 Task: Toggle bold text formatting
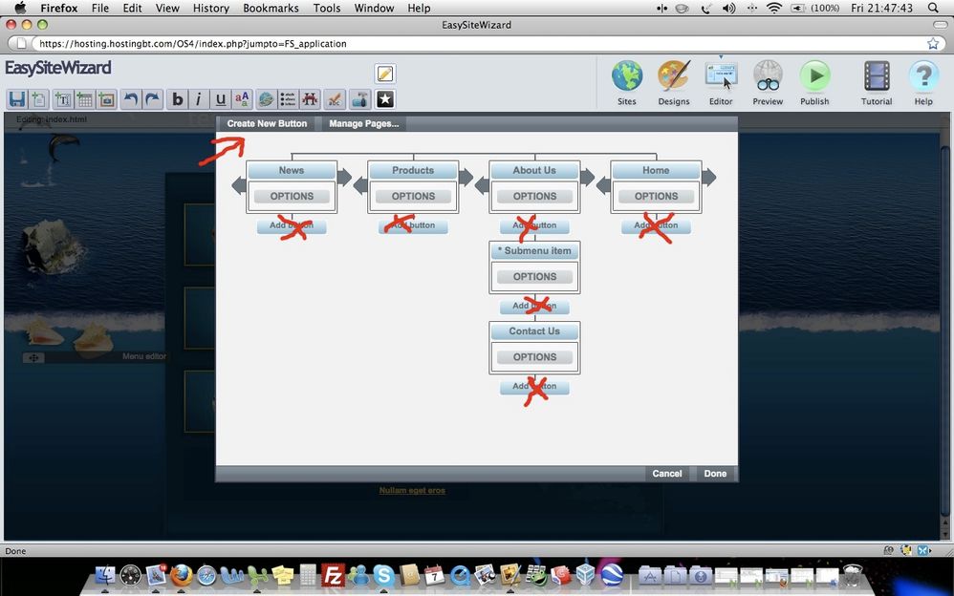(x=178, y=99)
